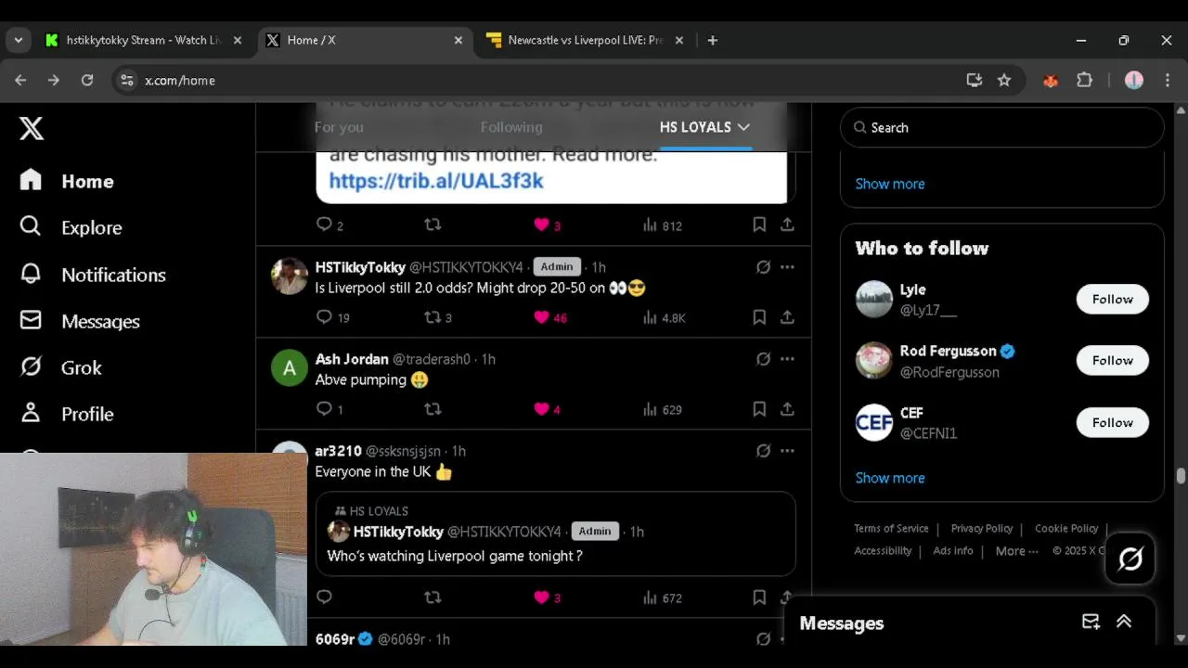This screenshot has width=1188, height=668.
Task: Open HSTikkyTokky avatar on Liverpool odds post
Action: tap(290, 276)
